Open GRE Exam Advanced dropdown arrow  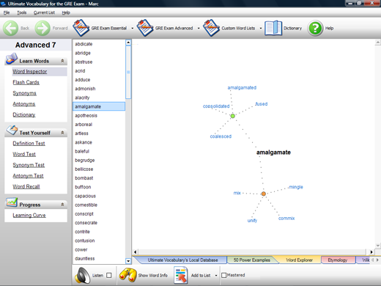pos(199,28)
